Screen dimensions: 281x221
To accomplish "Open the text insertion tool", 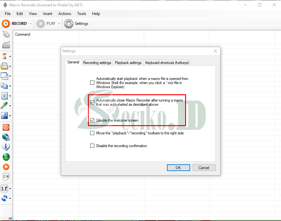I will [x=4, y=96].
